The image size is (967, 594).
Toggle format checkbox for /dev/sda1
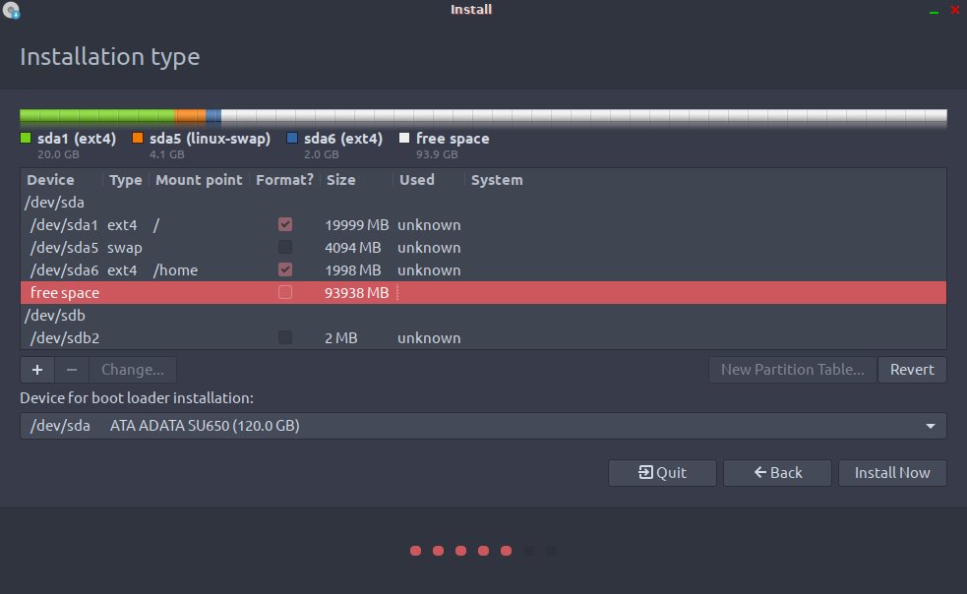pos(285,225)
